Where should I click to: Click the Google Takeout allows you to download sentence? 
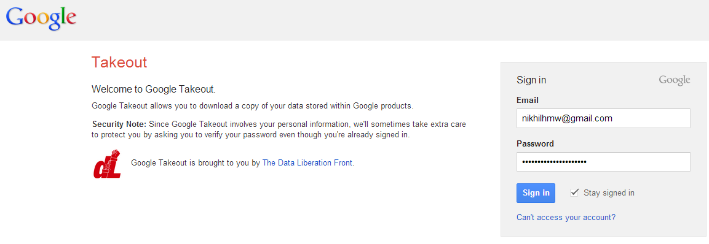tap(253, 107)
